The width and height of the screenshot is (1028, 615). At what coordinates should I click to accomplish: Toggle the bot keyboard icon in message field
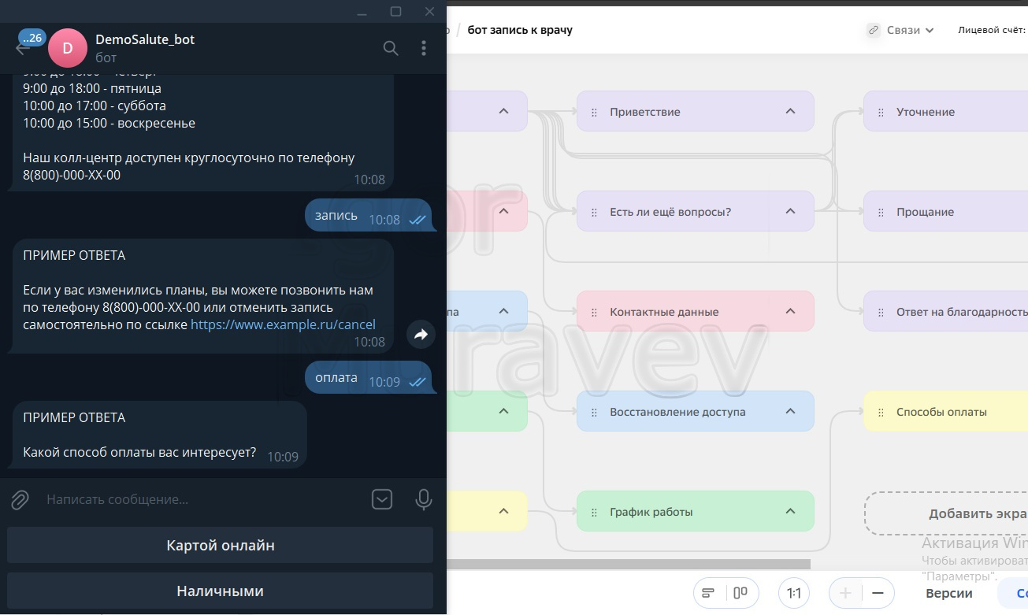[382, 499]
